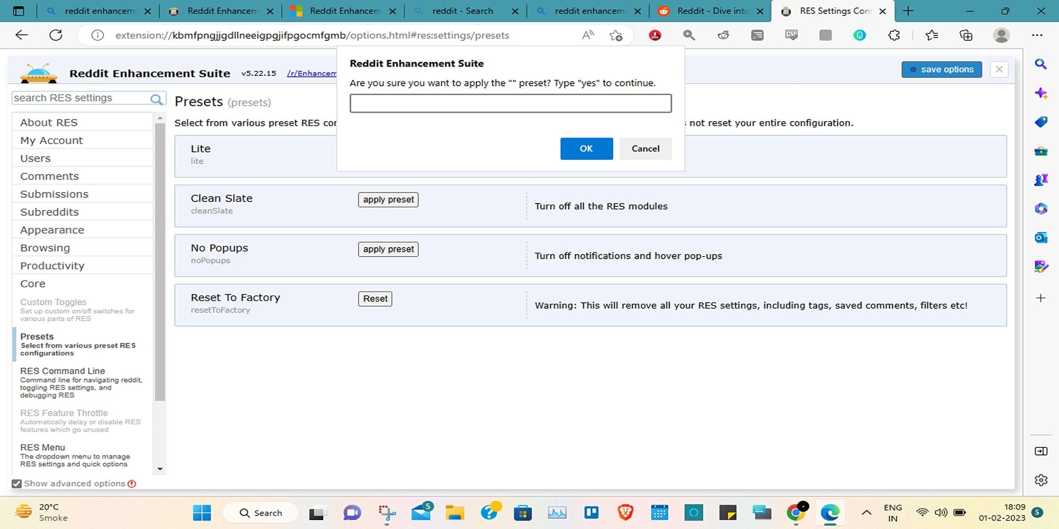This screenshot has height=529, width=1059.
Task: Focus the confirmation text input field
Action: coord(510,103)
